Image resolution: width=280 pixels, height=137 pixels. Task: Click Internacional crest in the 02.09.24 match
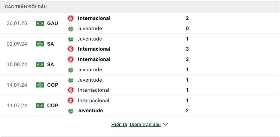point(71,49)
